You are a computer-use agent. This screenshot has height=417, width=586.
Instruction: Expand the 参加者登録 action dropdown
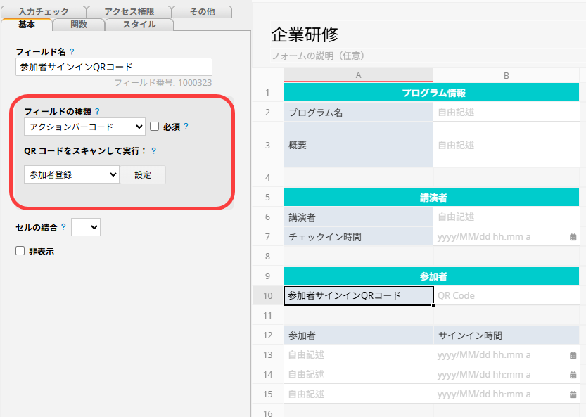pos(72,174)
